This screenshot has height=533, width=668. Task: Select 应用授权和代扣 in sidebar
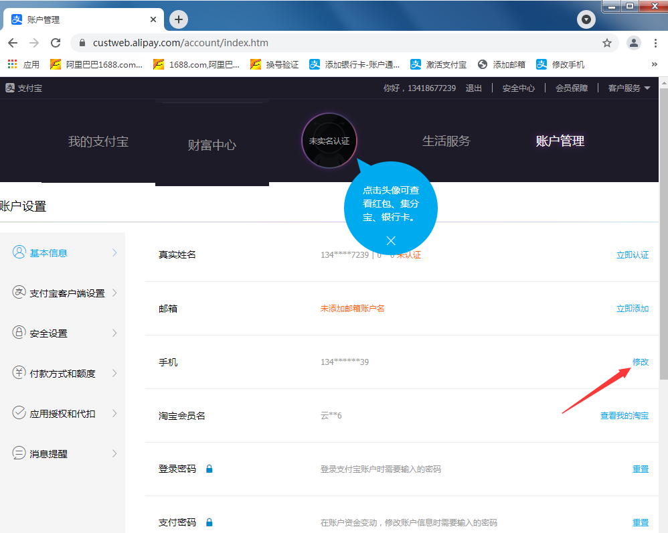click(62, 413)
